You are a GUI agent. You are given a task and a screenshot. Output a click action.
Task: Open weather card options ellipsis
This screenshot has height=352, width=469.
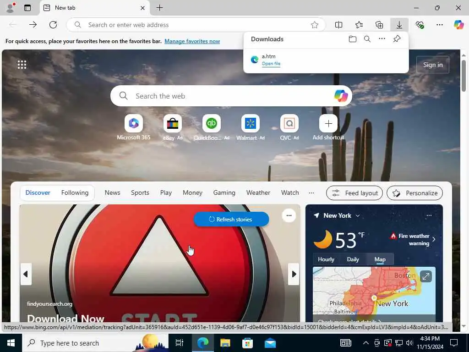(429, 215)
